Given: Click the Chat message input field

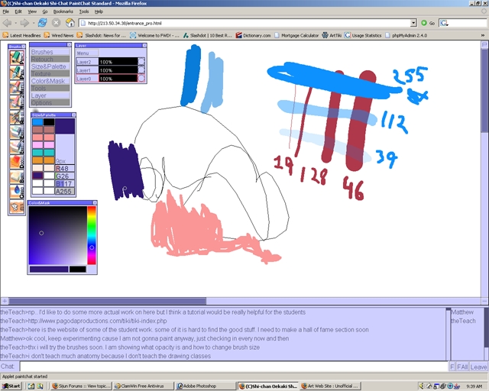Looking at the screenshot, I should (x=234, y=367).
